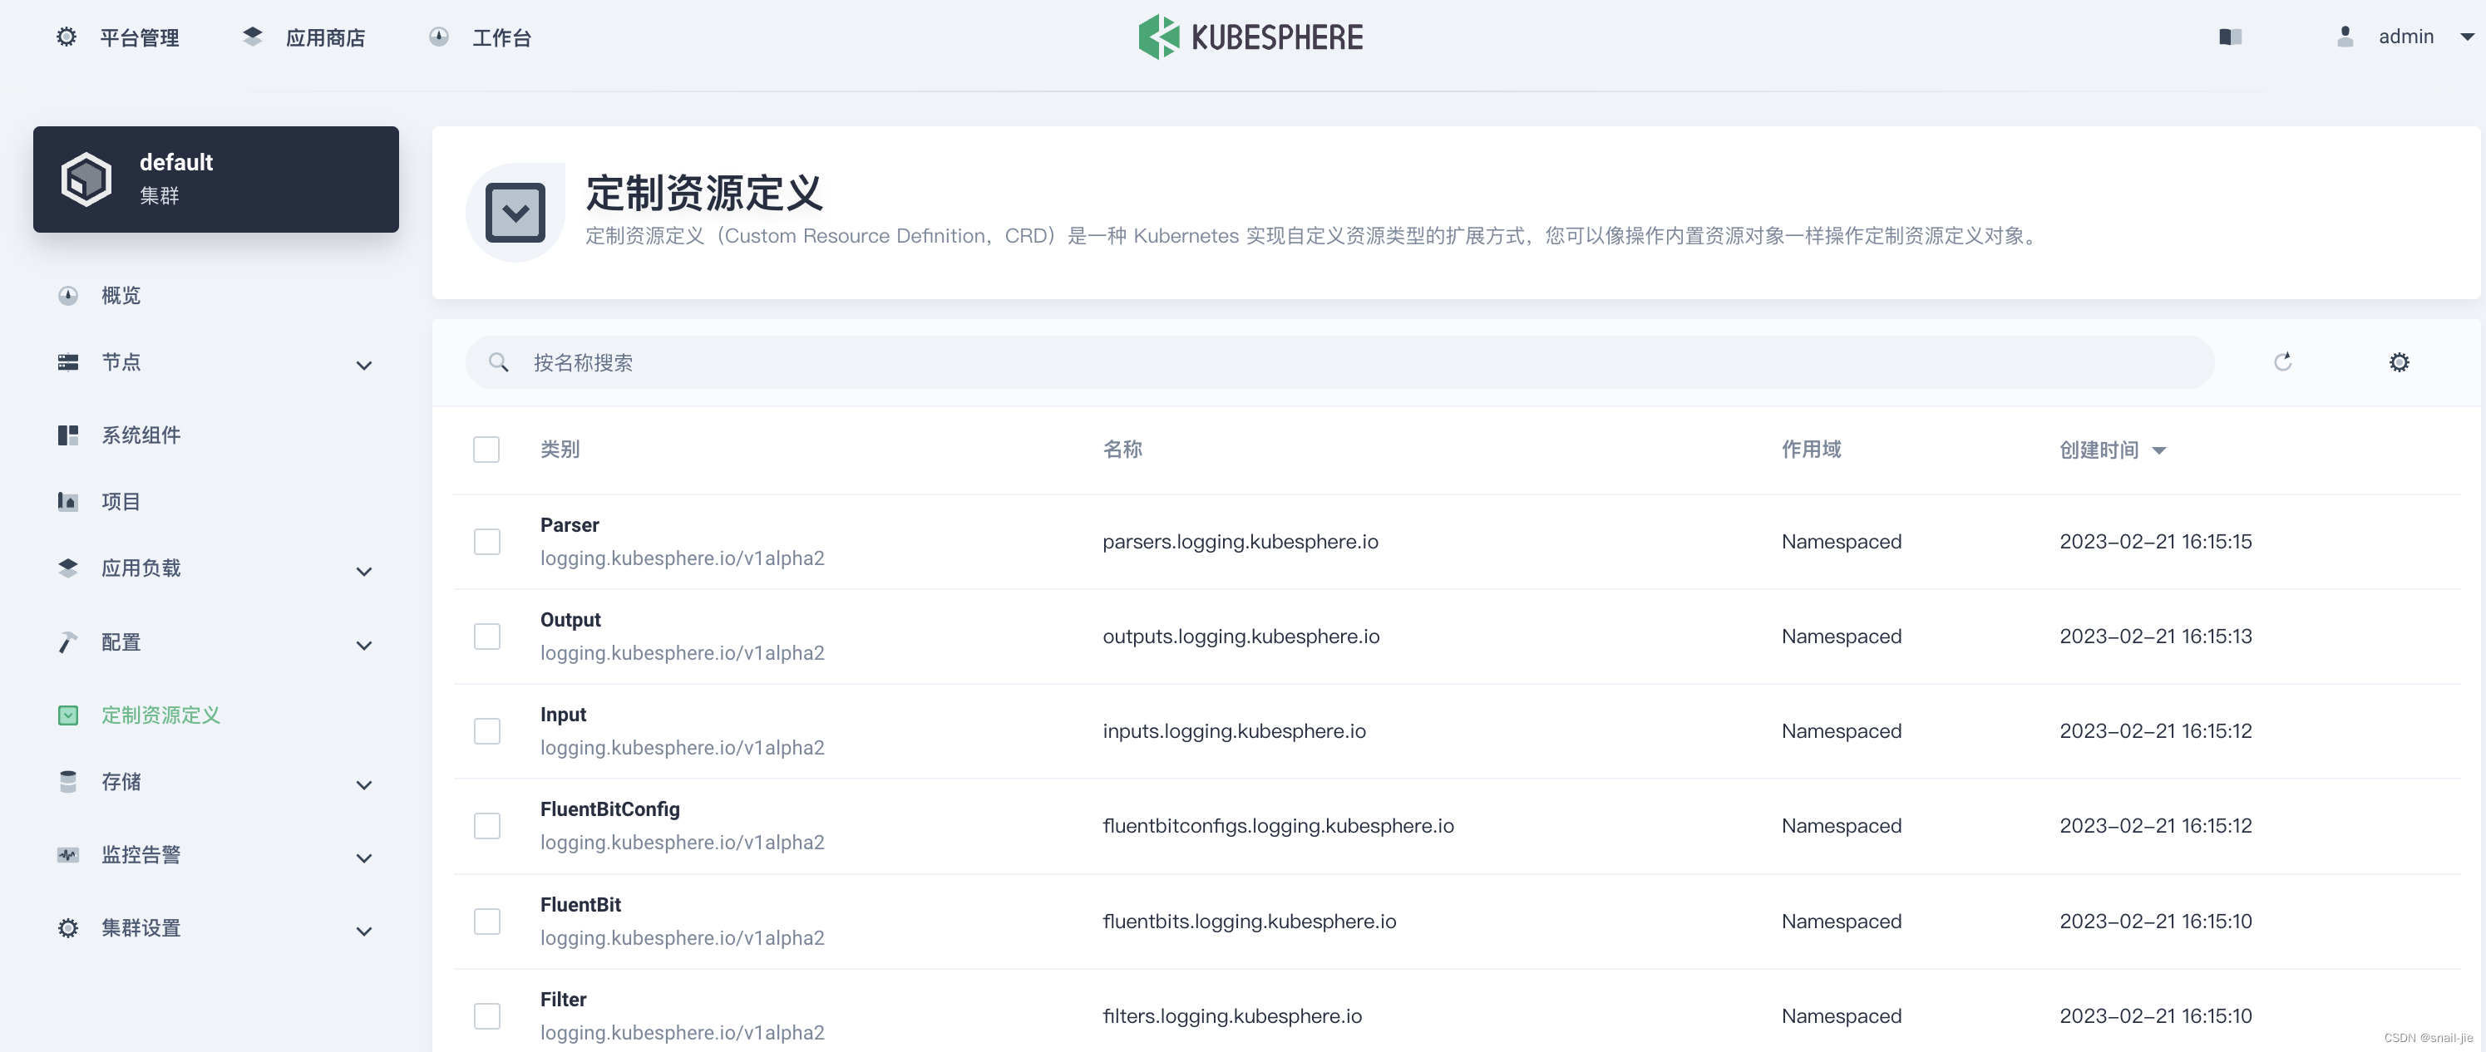Click the KubeSphere logo

tap(1250, 37)
